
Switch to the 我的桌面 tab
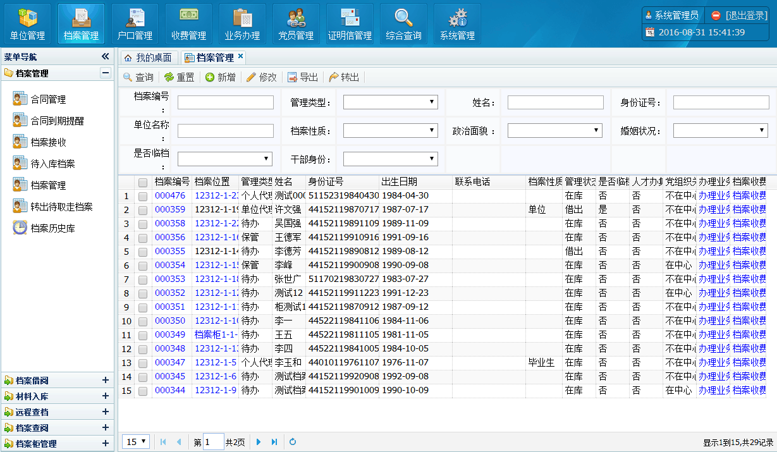pos(149,58)
